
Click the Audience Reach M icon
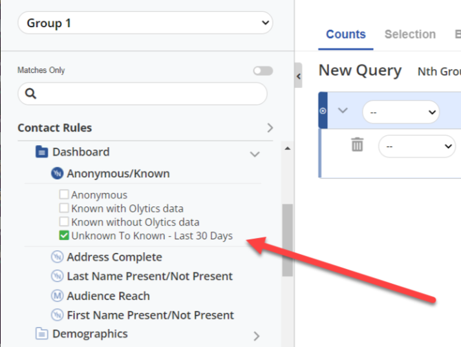pyautogui.click(x=58, y=296)
